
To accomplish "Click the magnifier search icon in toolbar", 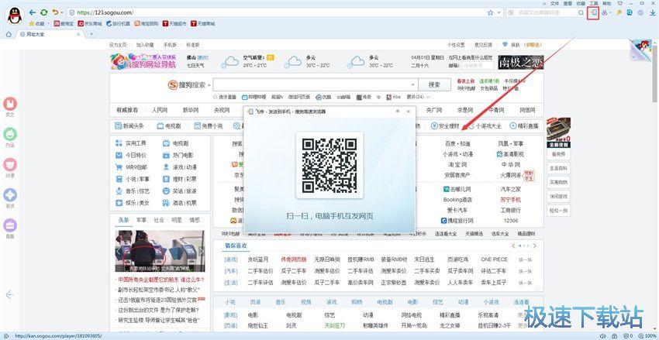I will [581, 12].
